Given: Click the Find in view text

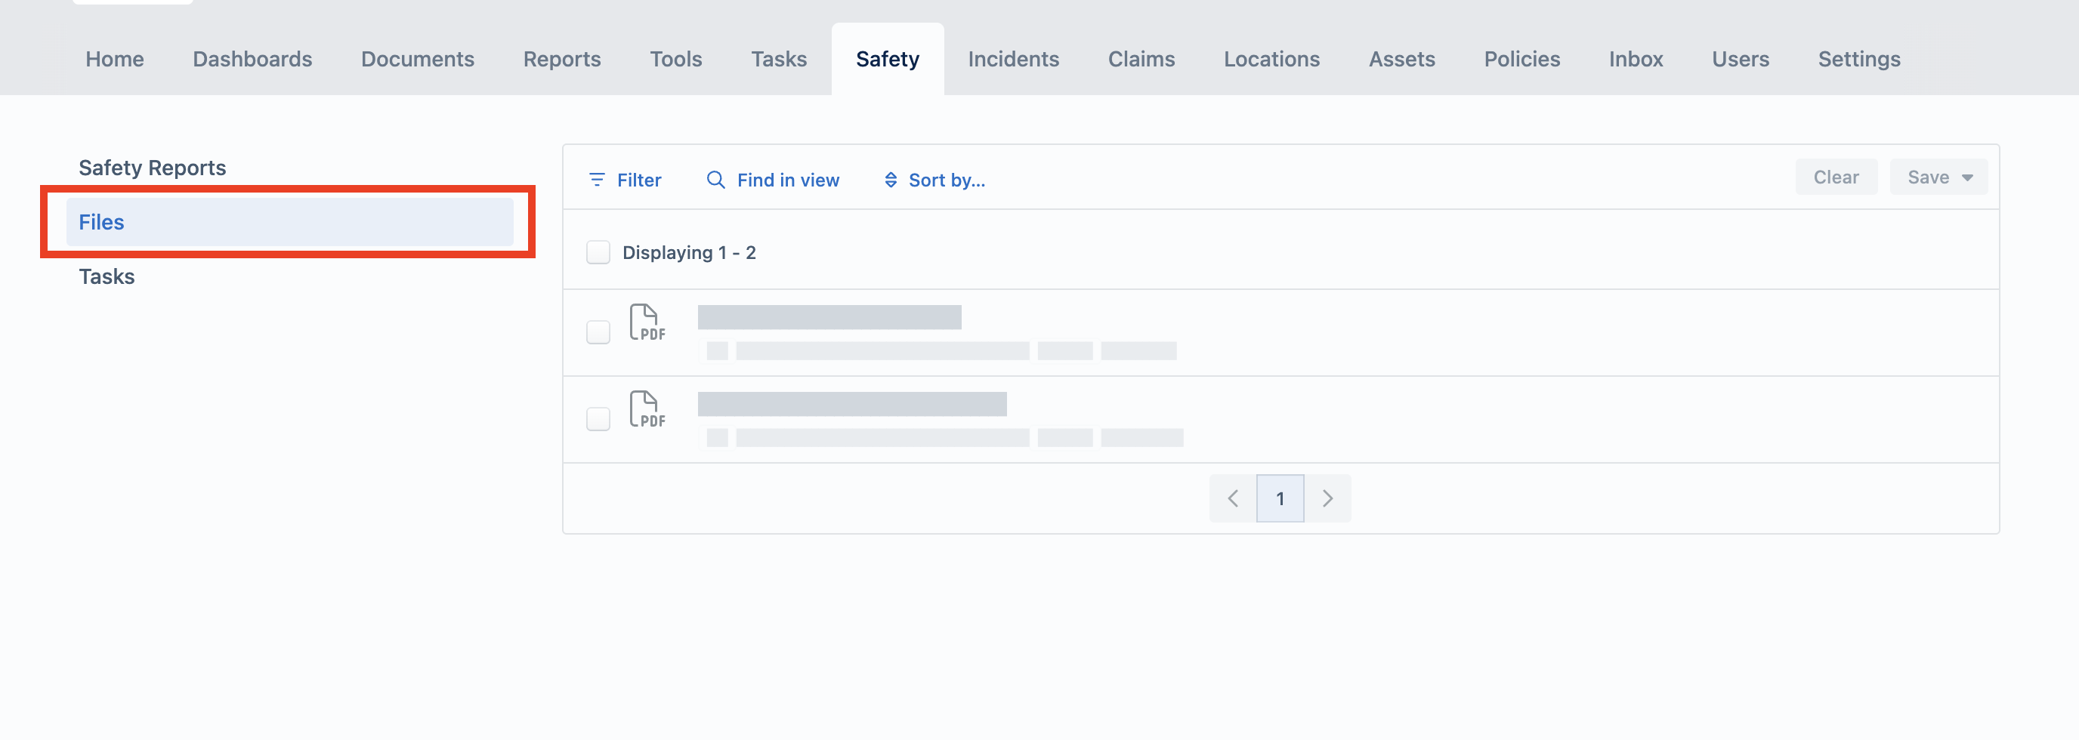Looking at the screenshot, I should tap(789, 180).
